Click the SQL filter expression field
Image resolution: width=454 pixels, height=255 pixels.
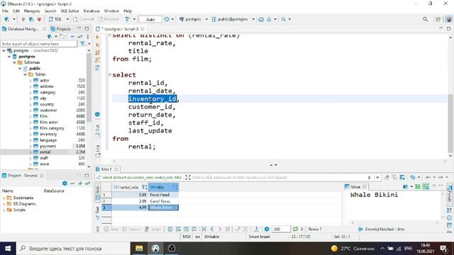point(279,178)
